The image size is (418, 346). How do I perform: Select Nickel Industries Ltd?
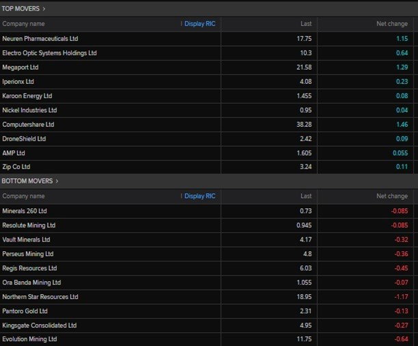[29, 111]
